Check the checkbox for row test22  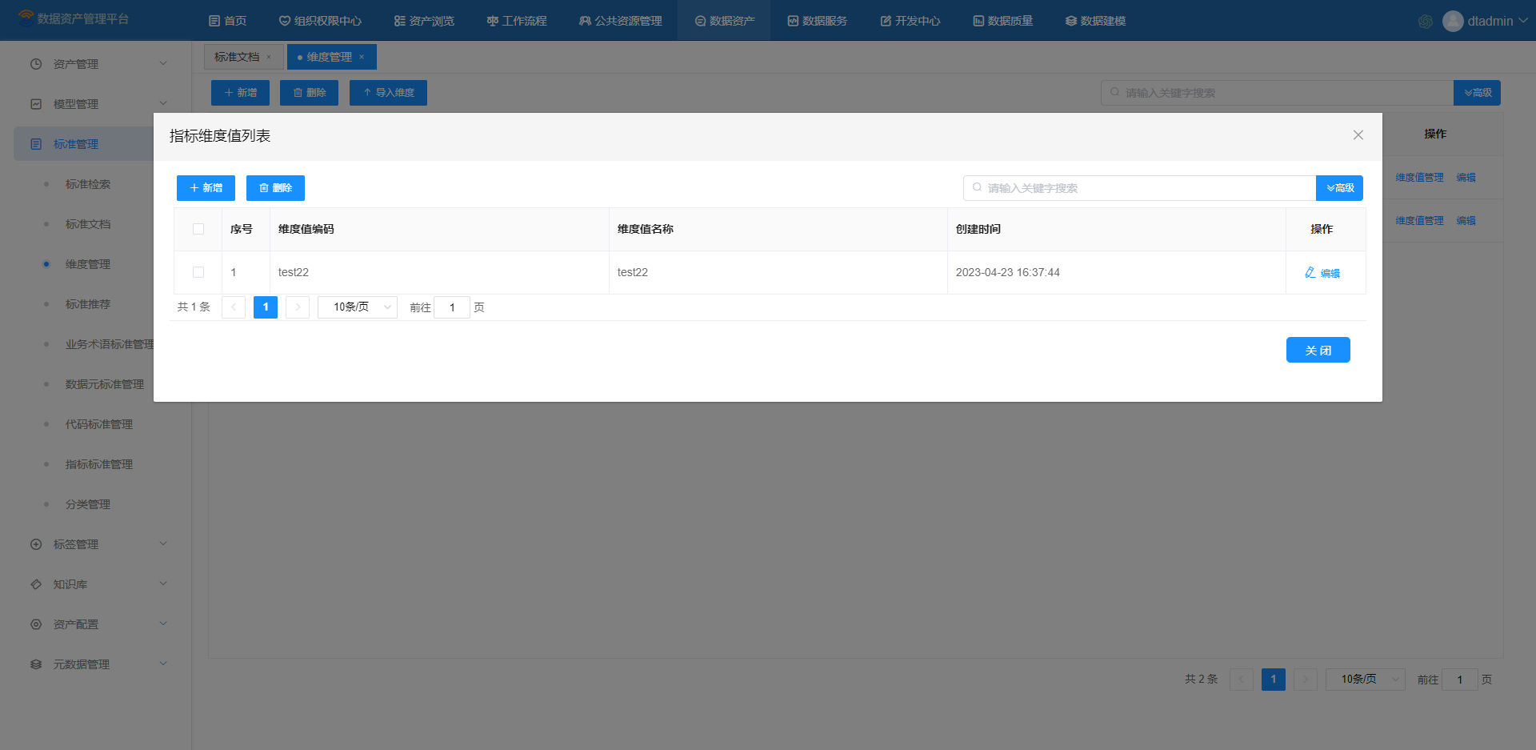[x=198, y=272]
